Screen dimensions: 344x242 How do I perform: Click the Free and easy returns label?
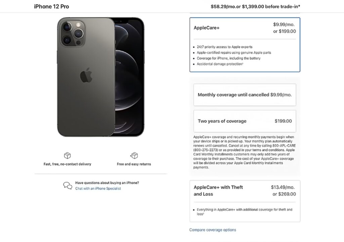pyautogui.click(x=134, y=164)
